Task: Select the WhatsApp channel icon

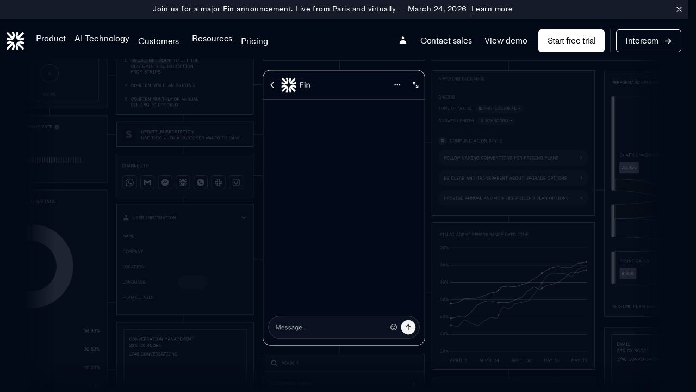Action: coord(129,182)
